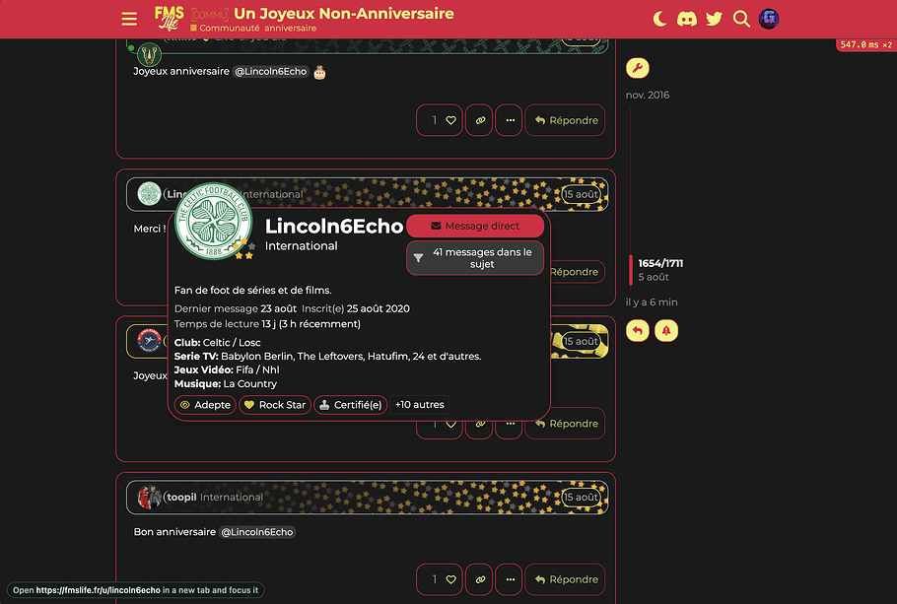
Task: Open Lincoln6Echo's Celtic avatar profile
Action: click(213, 221)
